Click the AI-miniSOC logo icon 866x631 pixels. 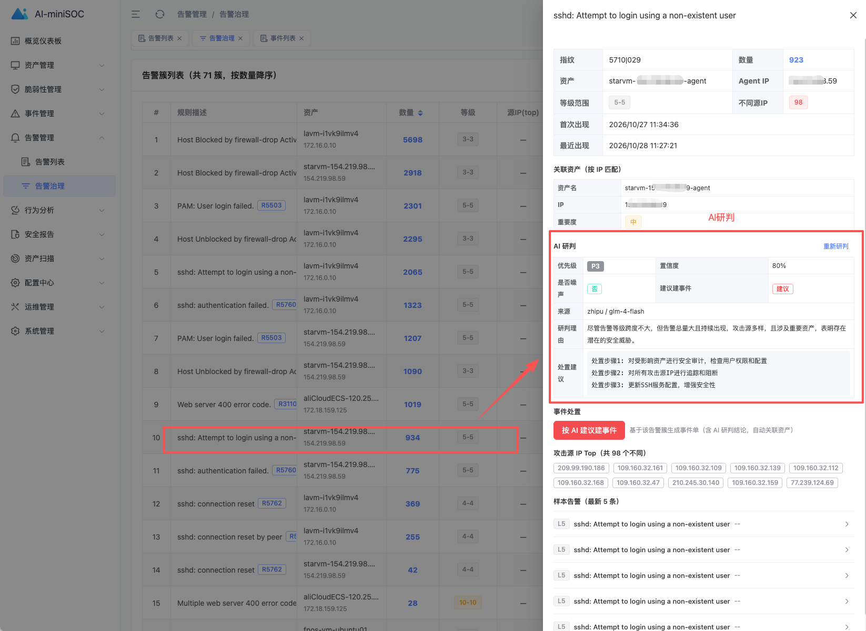coord(19,14)
